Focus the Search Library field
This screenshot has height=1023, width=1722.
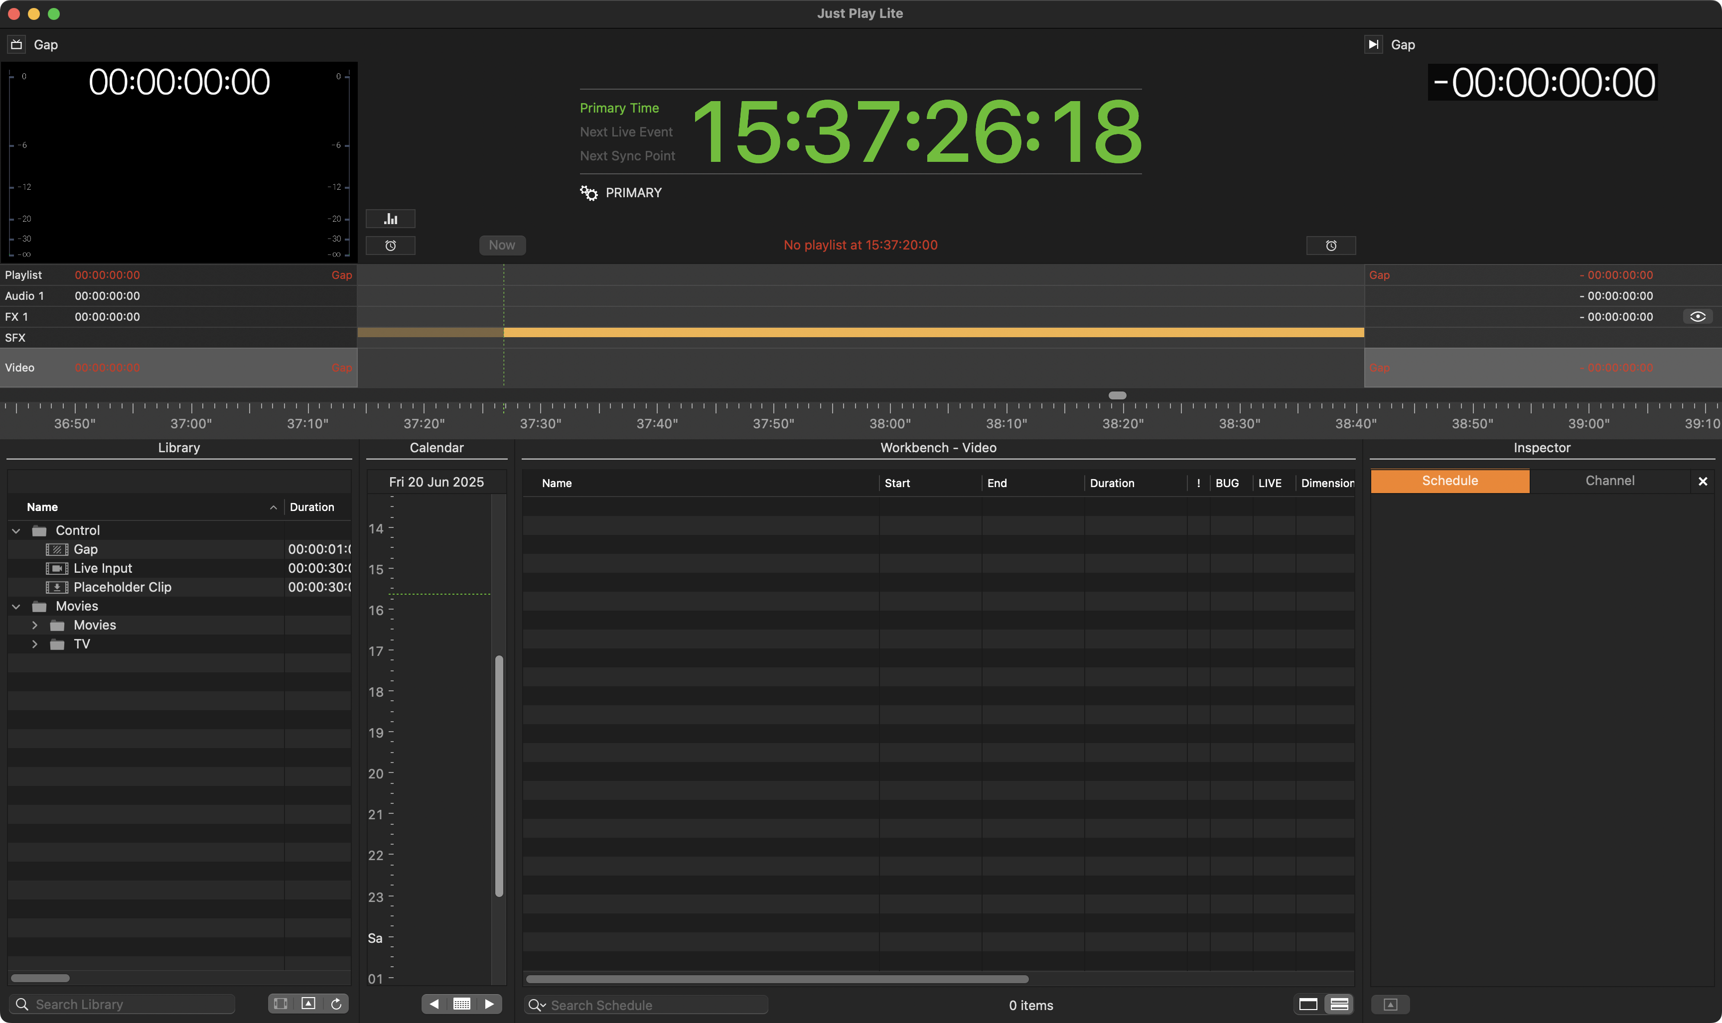tap(123, 1005)
